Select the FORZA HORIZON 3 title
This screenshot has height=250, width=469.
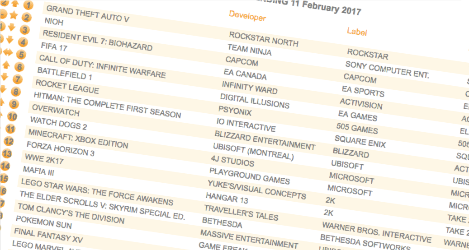click(x=61, y=149)
